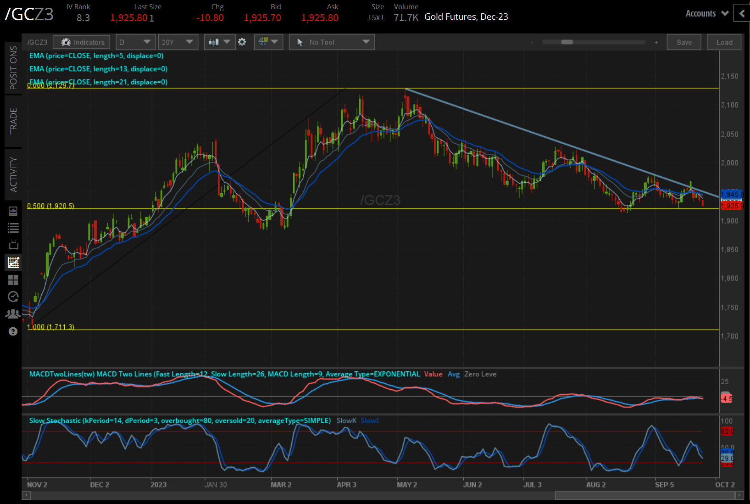
Task: Open the Accounts menu
Action: pos(706,14)
